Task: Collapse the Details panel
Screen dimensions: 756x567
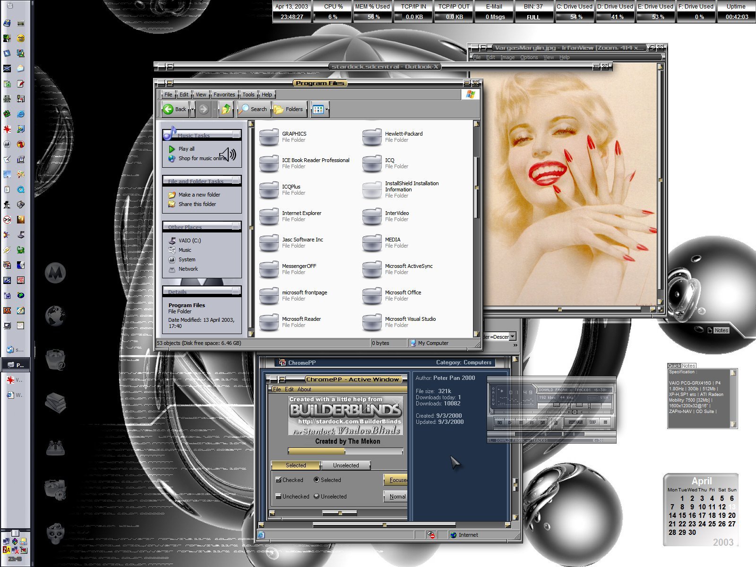Action: click(x=236, y=291)
